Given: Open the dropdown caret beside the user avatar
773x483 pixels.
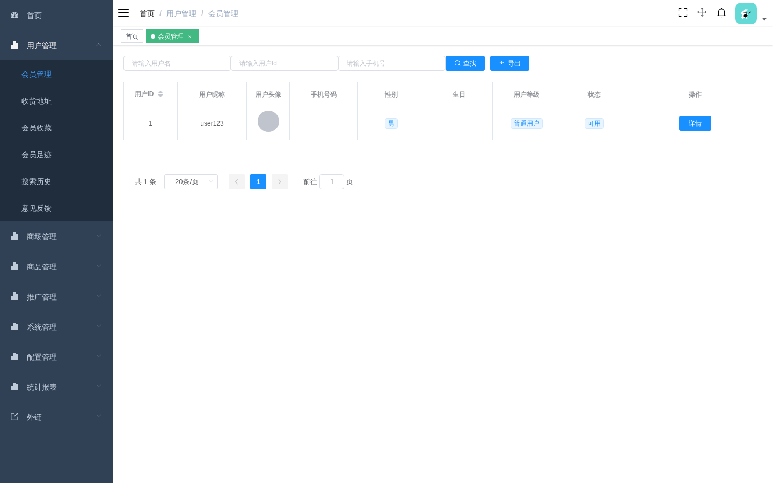Looking at the screenshot, I should coord(764,19).
